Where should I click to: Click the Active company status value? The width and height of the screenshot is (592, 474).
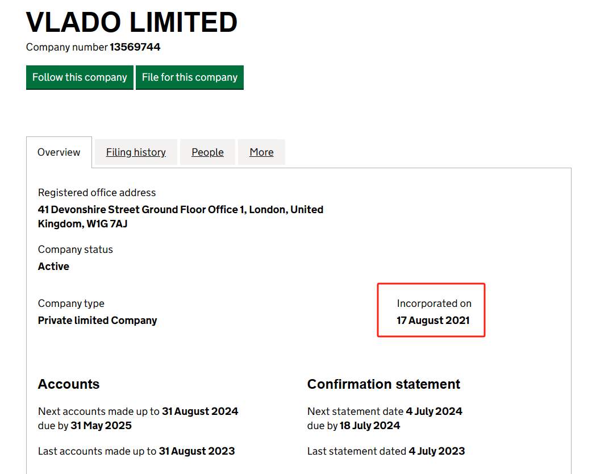tap(53, 267)
